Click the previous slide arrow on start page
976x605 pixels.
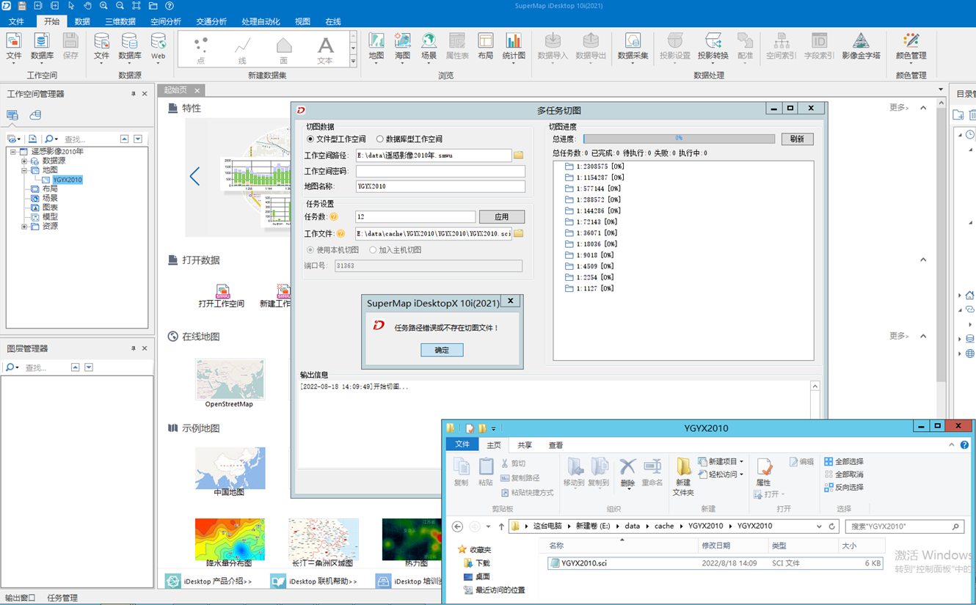(194, 176)
